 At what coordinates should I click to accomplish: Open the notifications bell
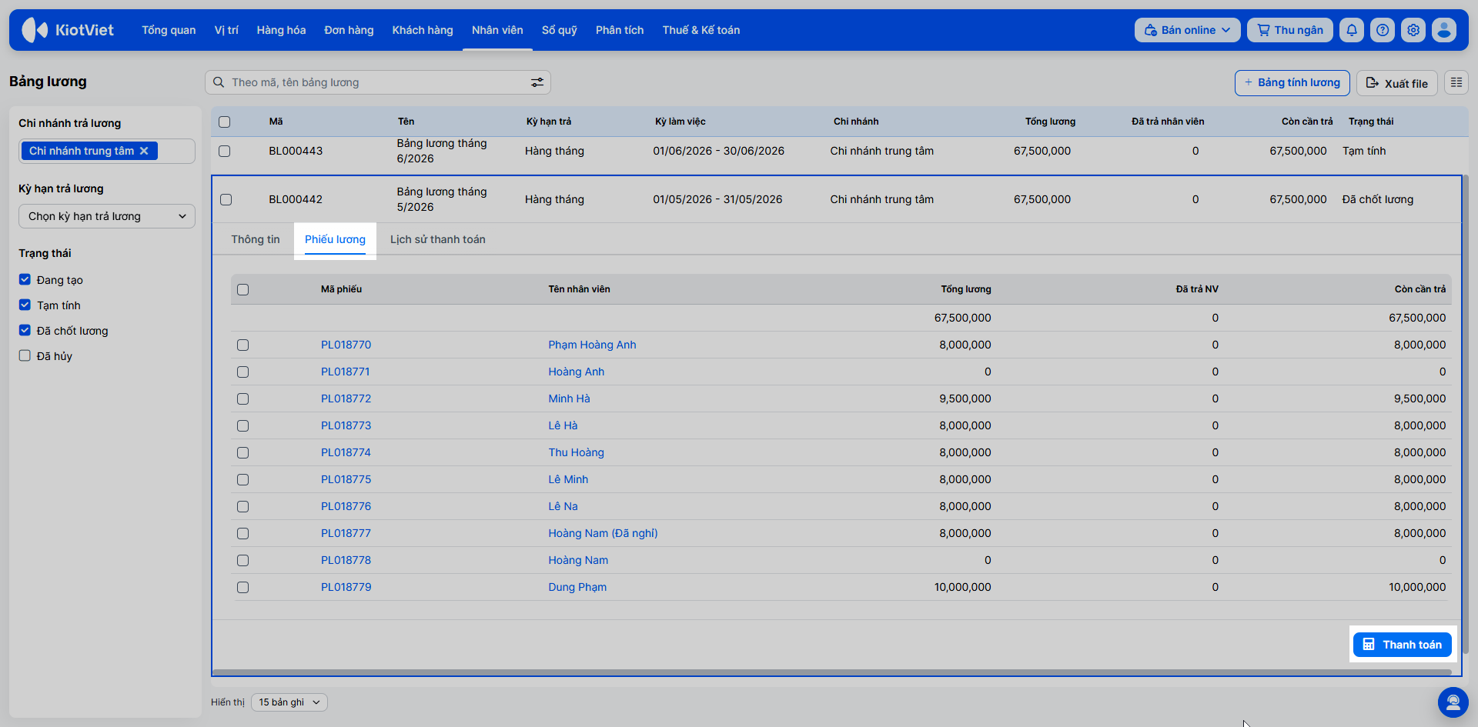pyautogui.click(x=1352, y=30)
